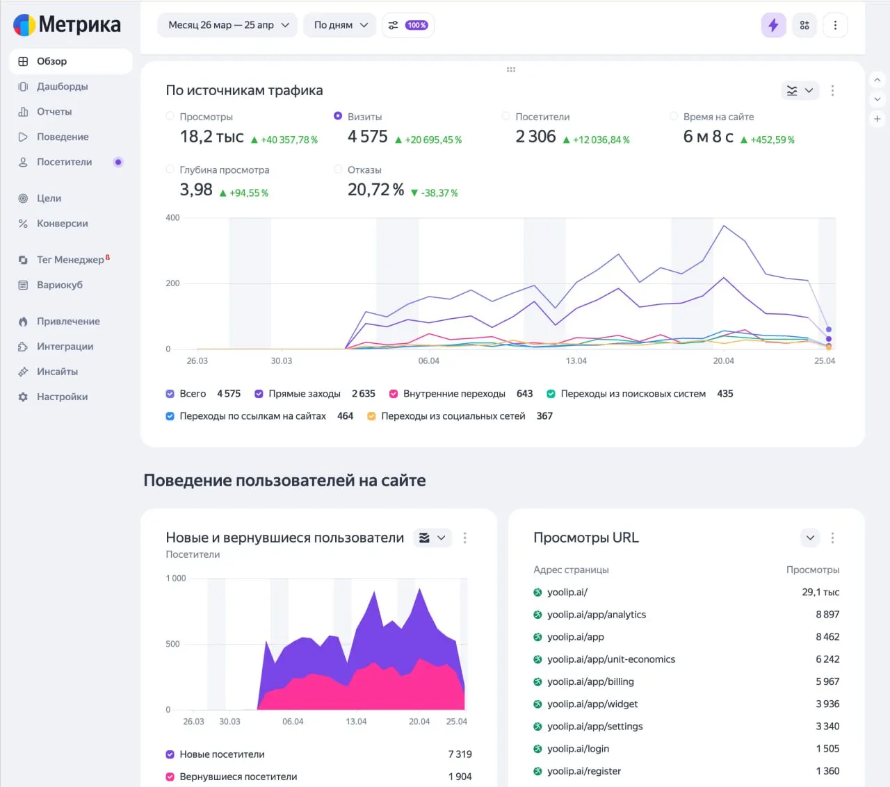Viewport: 890px width, 787px height.
Task: Click the purple lightning bolt icon
Action: [773, 25]
